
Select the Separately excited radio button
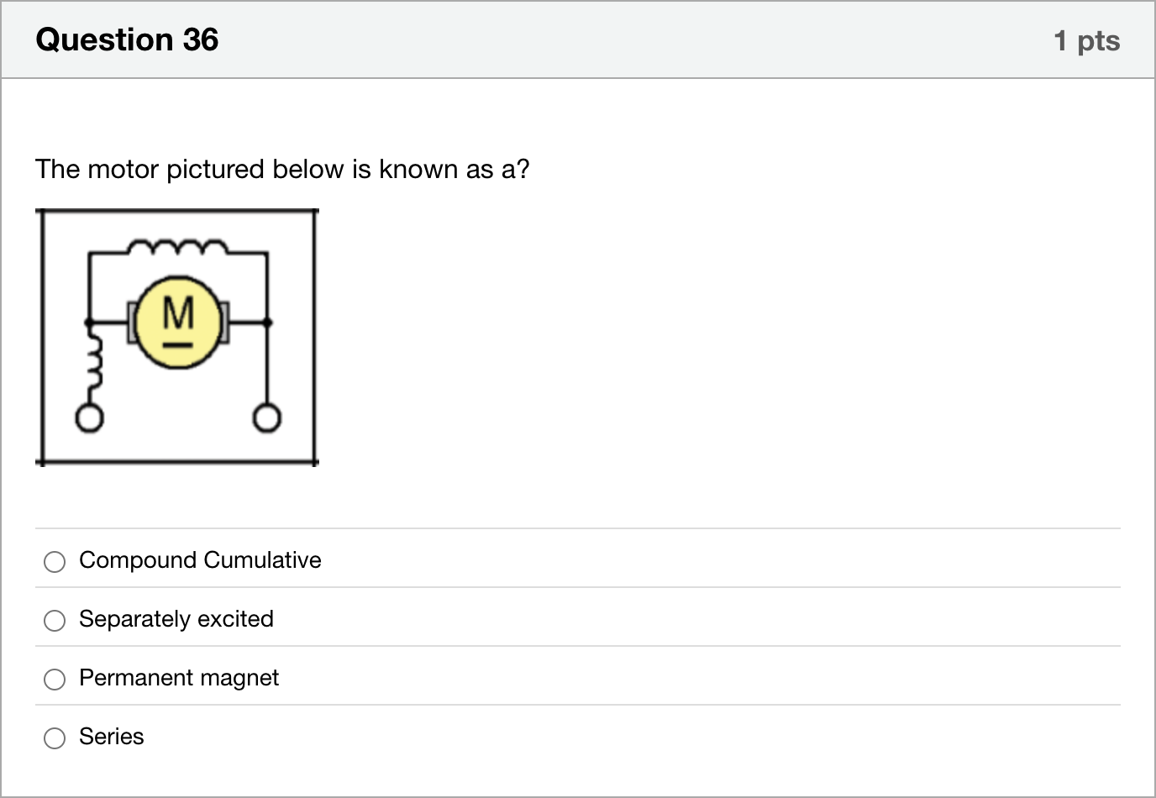pyautogui.click(x=55, y=620)
